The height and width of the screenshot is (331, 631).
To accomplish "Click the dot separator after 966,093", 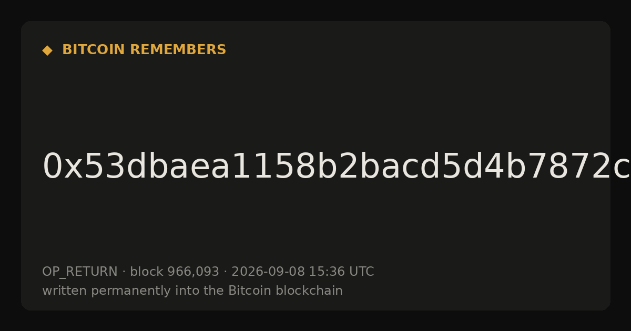I will 226,272.
